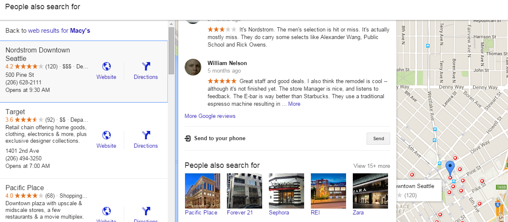Click the Zara link under photo
Image resolution: width=508 pixels, height=222 pixels.
[358, 212]
